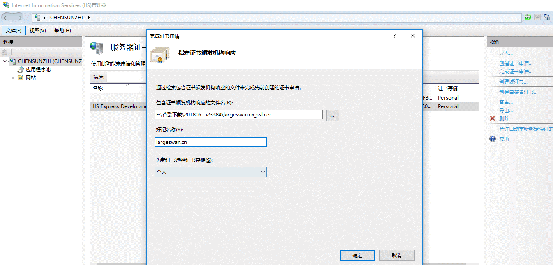Open the 文件(F) menu
Viewport: 553px width, 265px height.
coord(14,31)
